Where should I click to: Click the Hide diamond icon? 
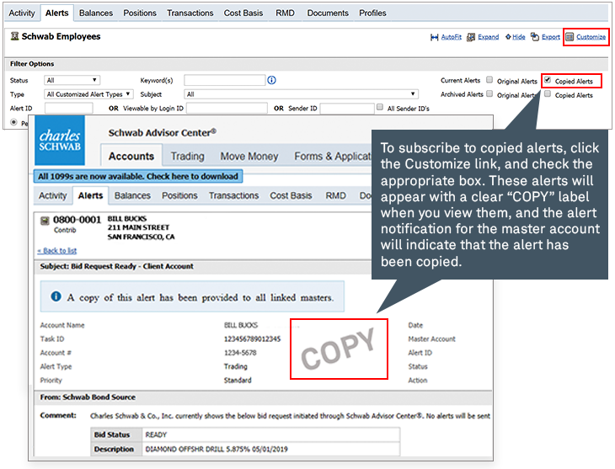[508, 37]
